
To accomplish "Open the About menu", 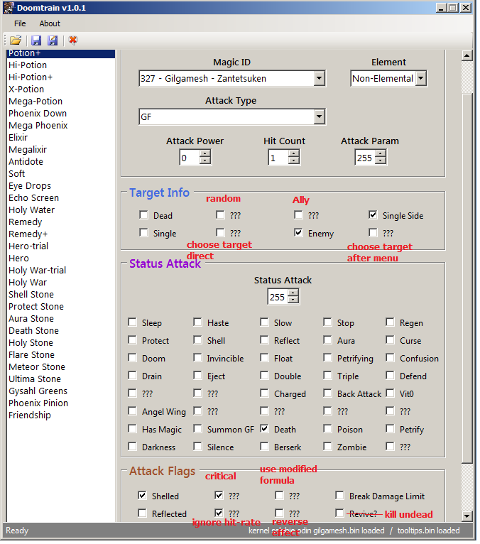I will tap(50, 23).
